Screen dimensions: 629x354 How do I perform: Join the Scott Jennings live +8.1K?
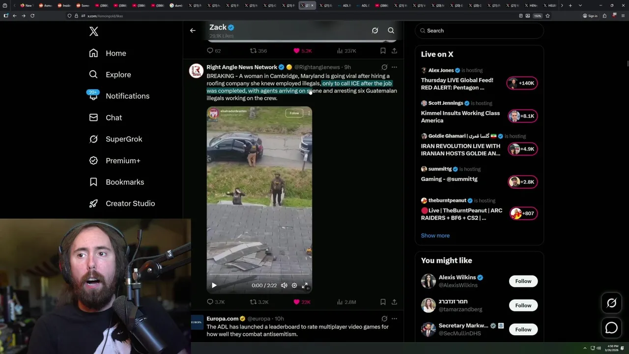coord(522,116)
